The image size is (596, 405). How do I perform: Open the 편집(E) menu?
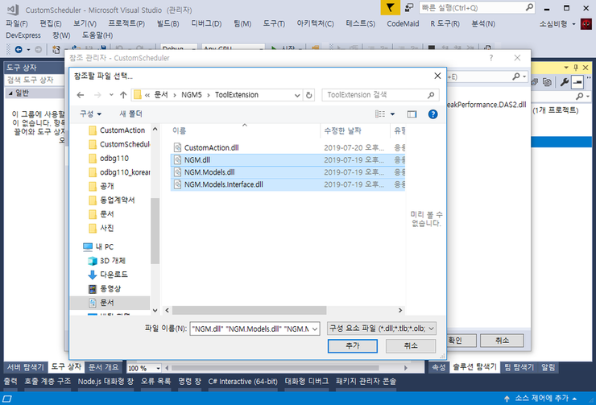coord(51,24)
